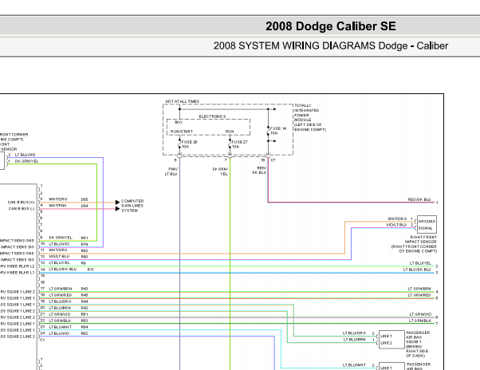This screenshot has width=480, height=370.
Task: Click the 'RIGHT FRONT IMPACT SENSOR' description
Action: [x=414, y=244]
